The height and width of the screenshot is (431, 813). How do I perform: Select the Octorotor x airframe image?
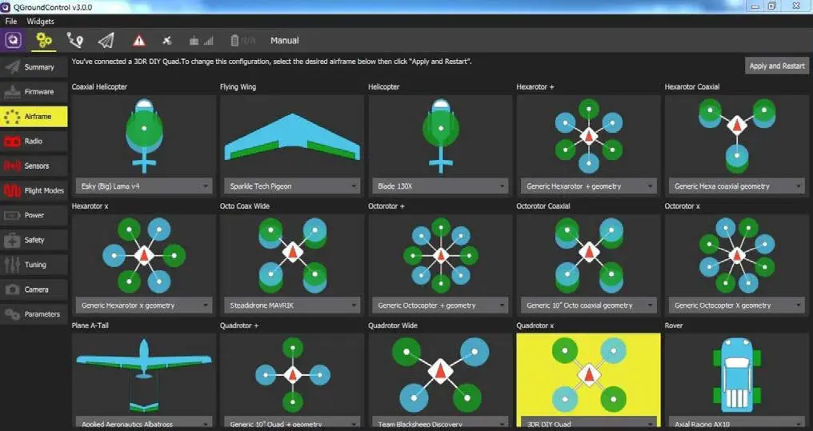pos(737,255)
